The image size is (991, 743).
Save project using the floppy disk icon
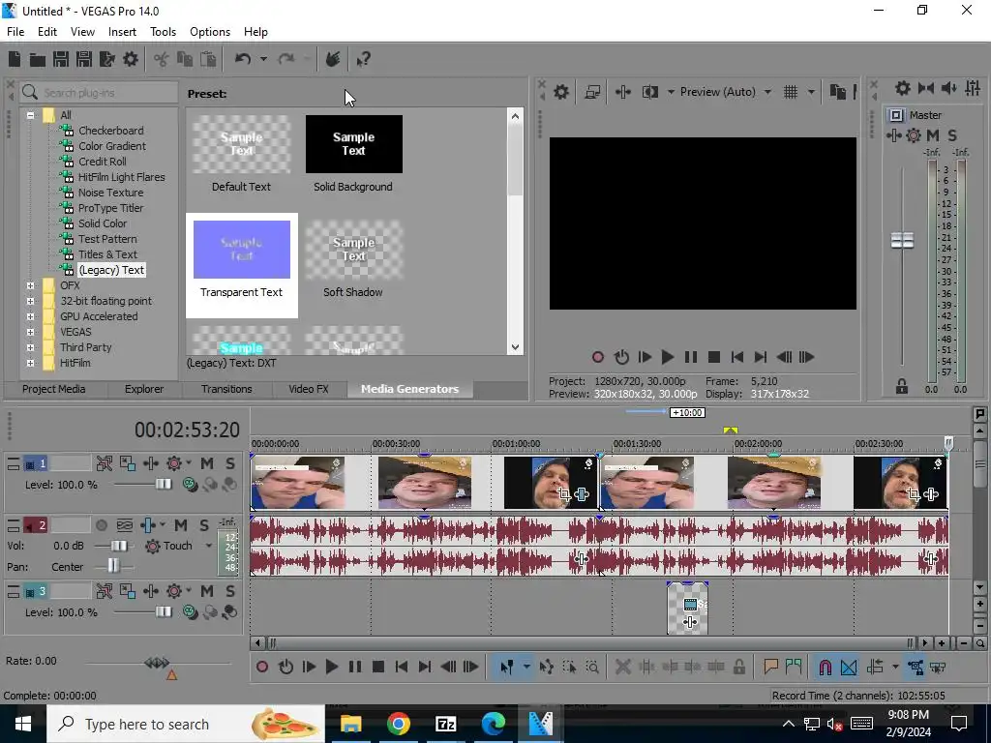(61, 59)
